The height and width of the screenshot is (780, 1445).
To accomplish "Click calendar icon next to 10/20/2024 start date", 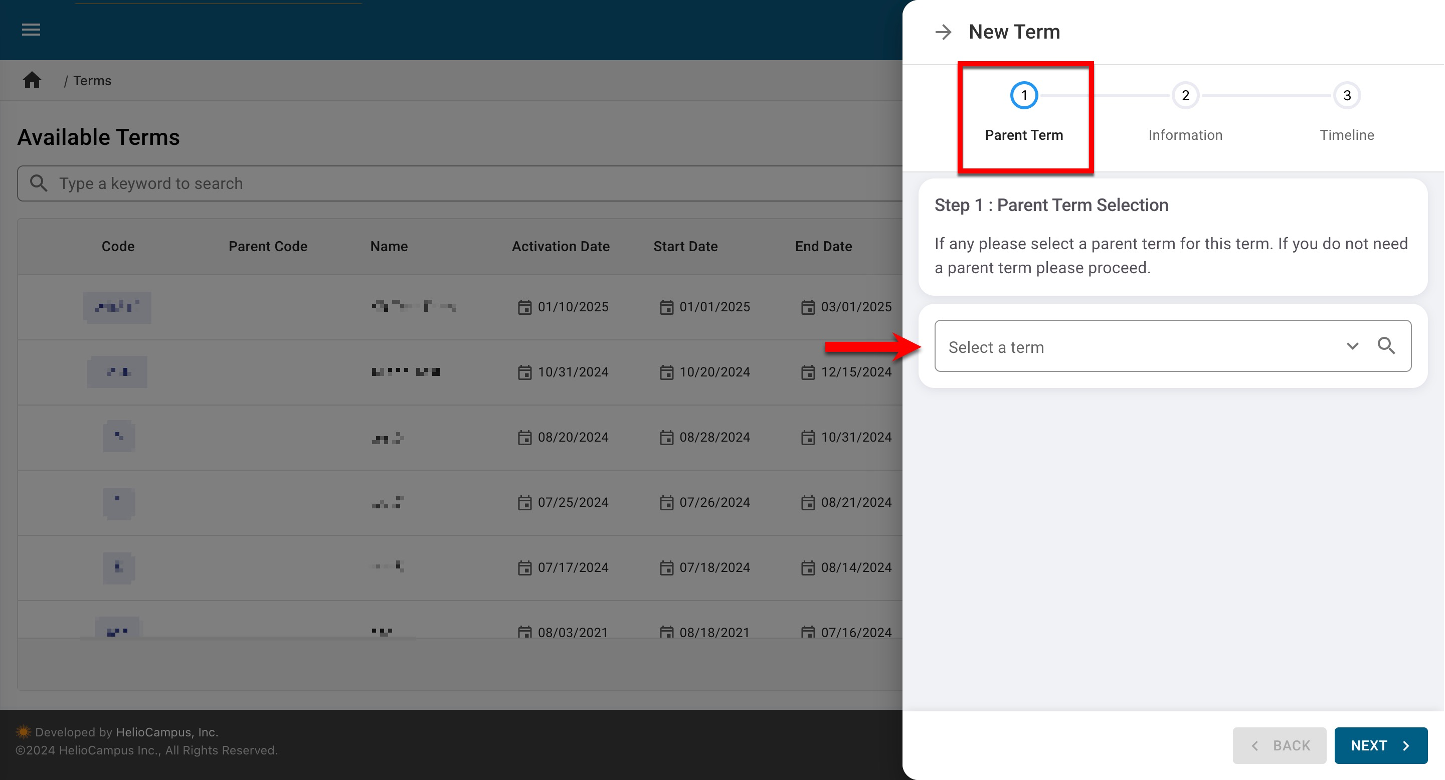I will point(666,372).
